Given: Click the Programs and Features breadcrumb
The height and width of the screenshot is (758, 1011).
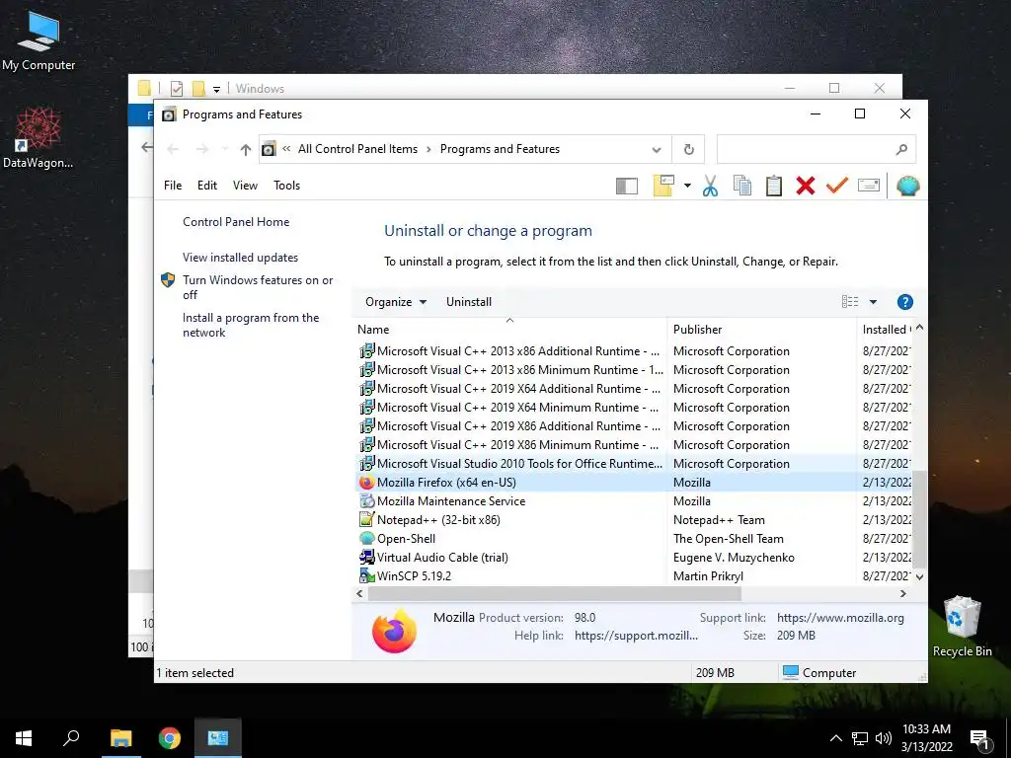Looking at the screenshot, I should [x=500, y=149].
